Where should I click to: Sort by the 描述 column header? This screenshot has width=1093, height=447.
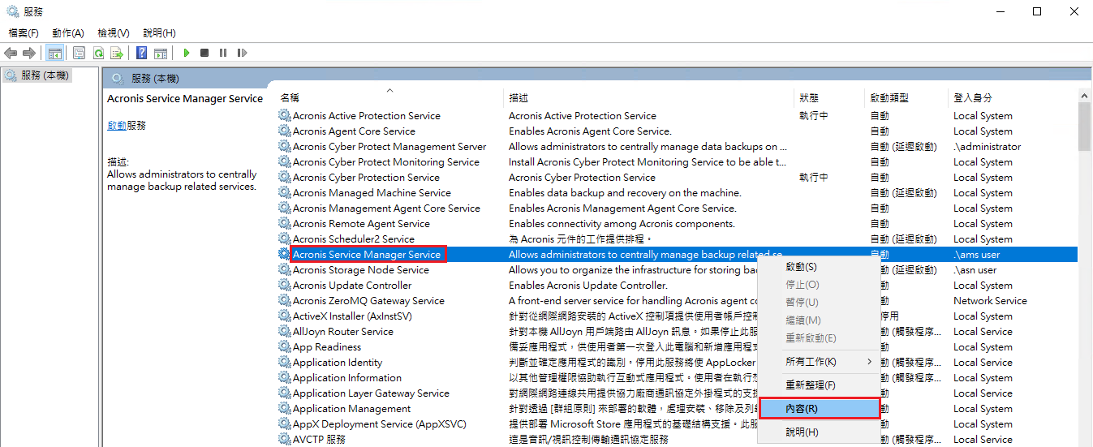[649, 97]
